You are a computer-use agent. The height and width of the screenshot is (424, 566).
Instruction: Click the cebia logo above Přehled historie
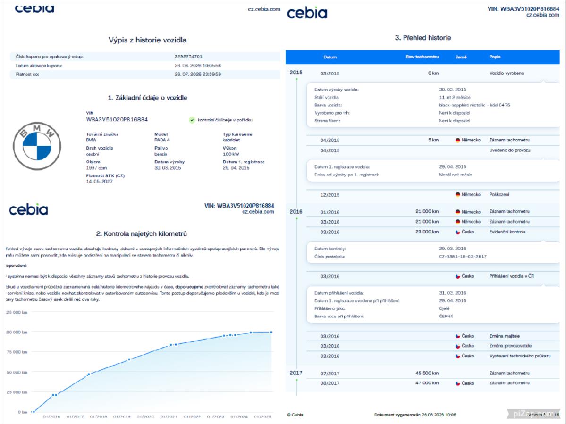pos(307,13)
